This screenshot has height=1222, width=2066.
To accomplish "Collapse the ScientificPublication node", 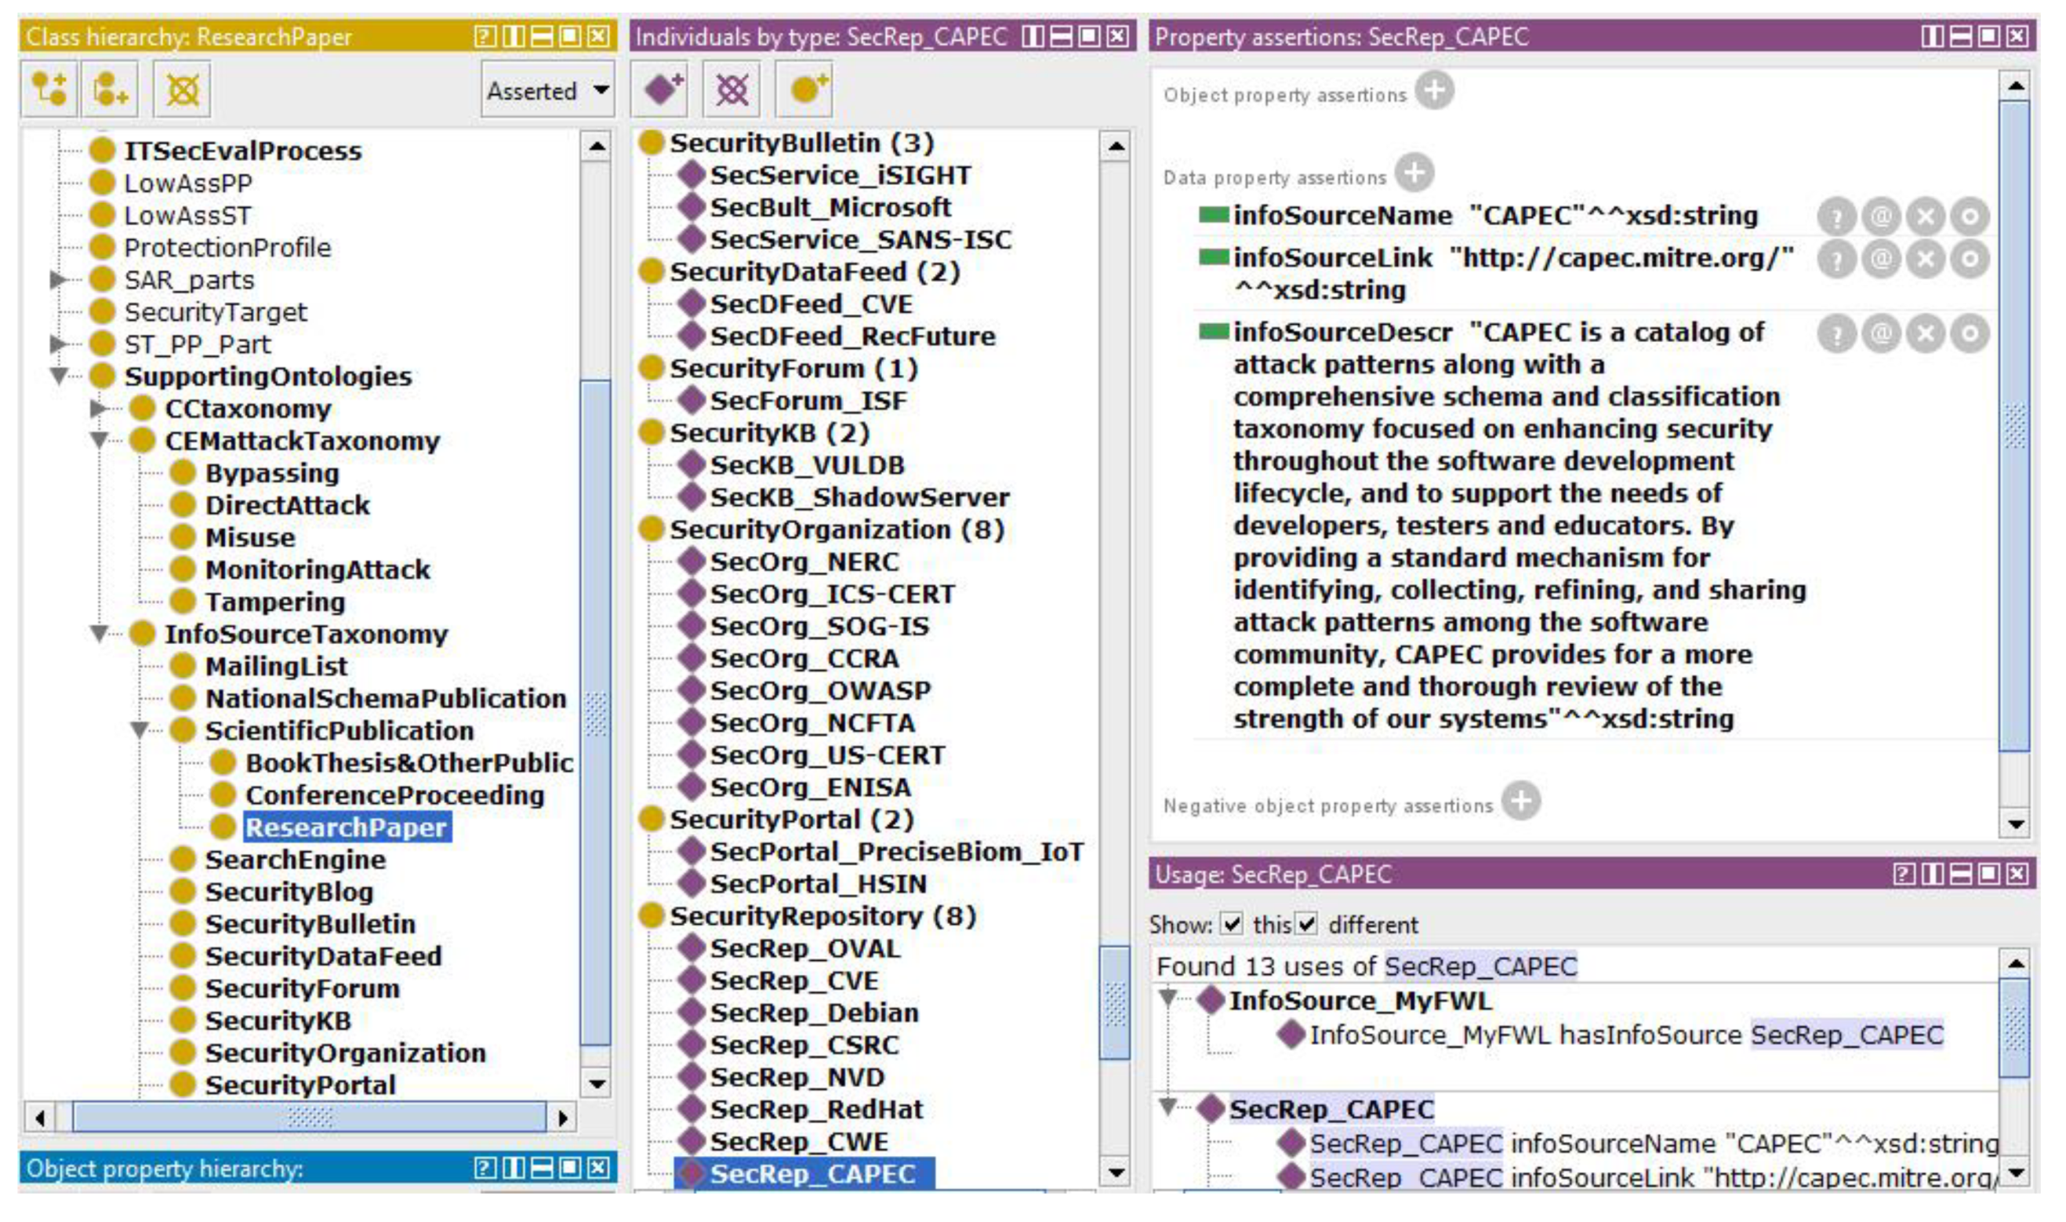I will tap(139, 730).
